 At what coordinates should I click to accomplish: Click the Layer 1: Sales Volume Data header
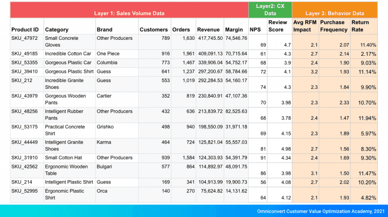click(x=129, y=13)
